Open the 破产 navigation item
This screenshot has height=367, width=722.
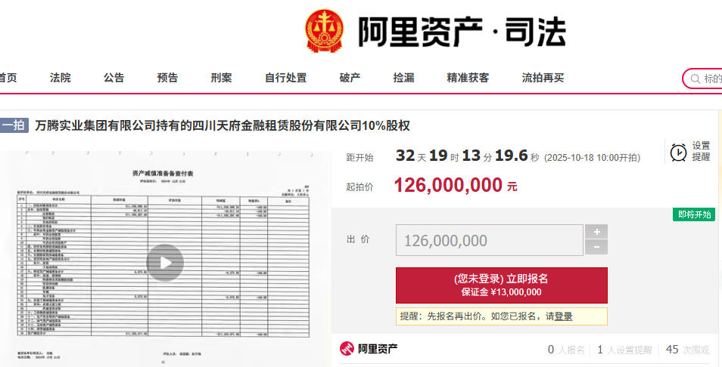pos(350,78)
